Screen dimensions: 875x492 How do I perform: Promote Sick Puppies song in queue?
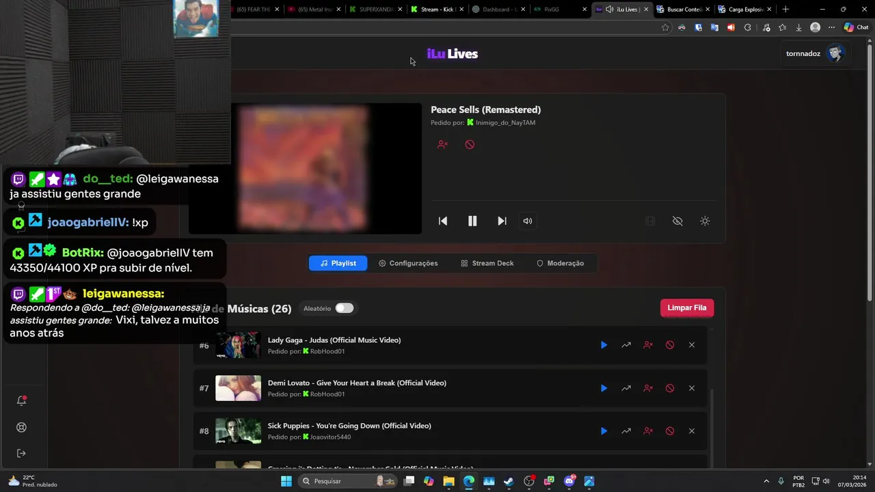coord(626,431)
